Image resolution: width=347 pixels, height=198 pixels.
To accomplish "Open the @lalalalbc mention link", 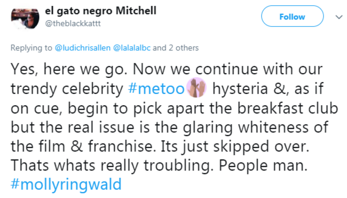I will click(x=132, y=48).
